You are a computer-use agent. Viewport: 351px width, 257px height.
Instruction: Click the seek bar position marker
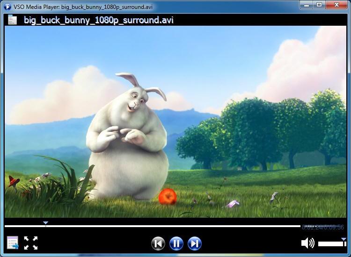pyautogui.click(x=45, y=223)
